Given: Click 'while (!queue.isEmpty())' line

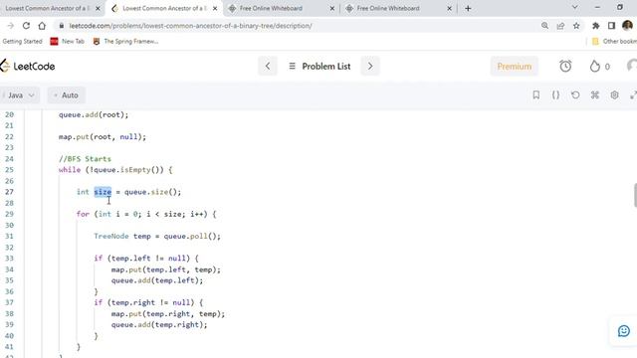Looking at the screenshot, I should pos(115,170).
